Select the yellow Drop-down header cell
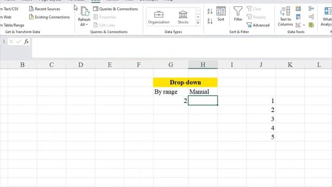Viewport: 332px width, 187px height. [x=185, y=82]
